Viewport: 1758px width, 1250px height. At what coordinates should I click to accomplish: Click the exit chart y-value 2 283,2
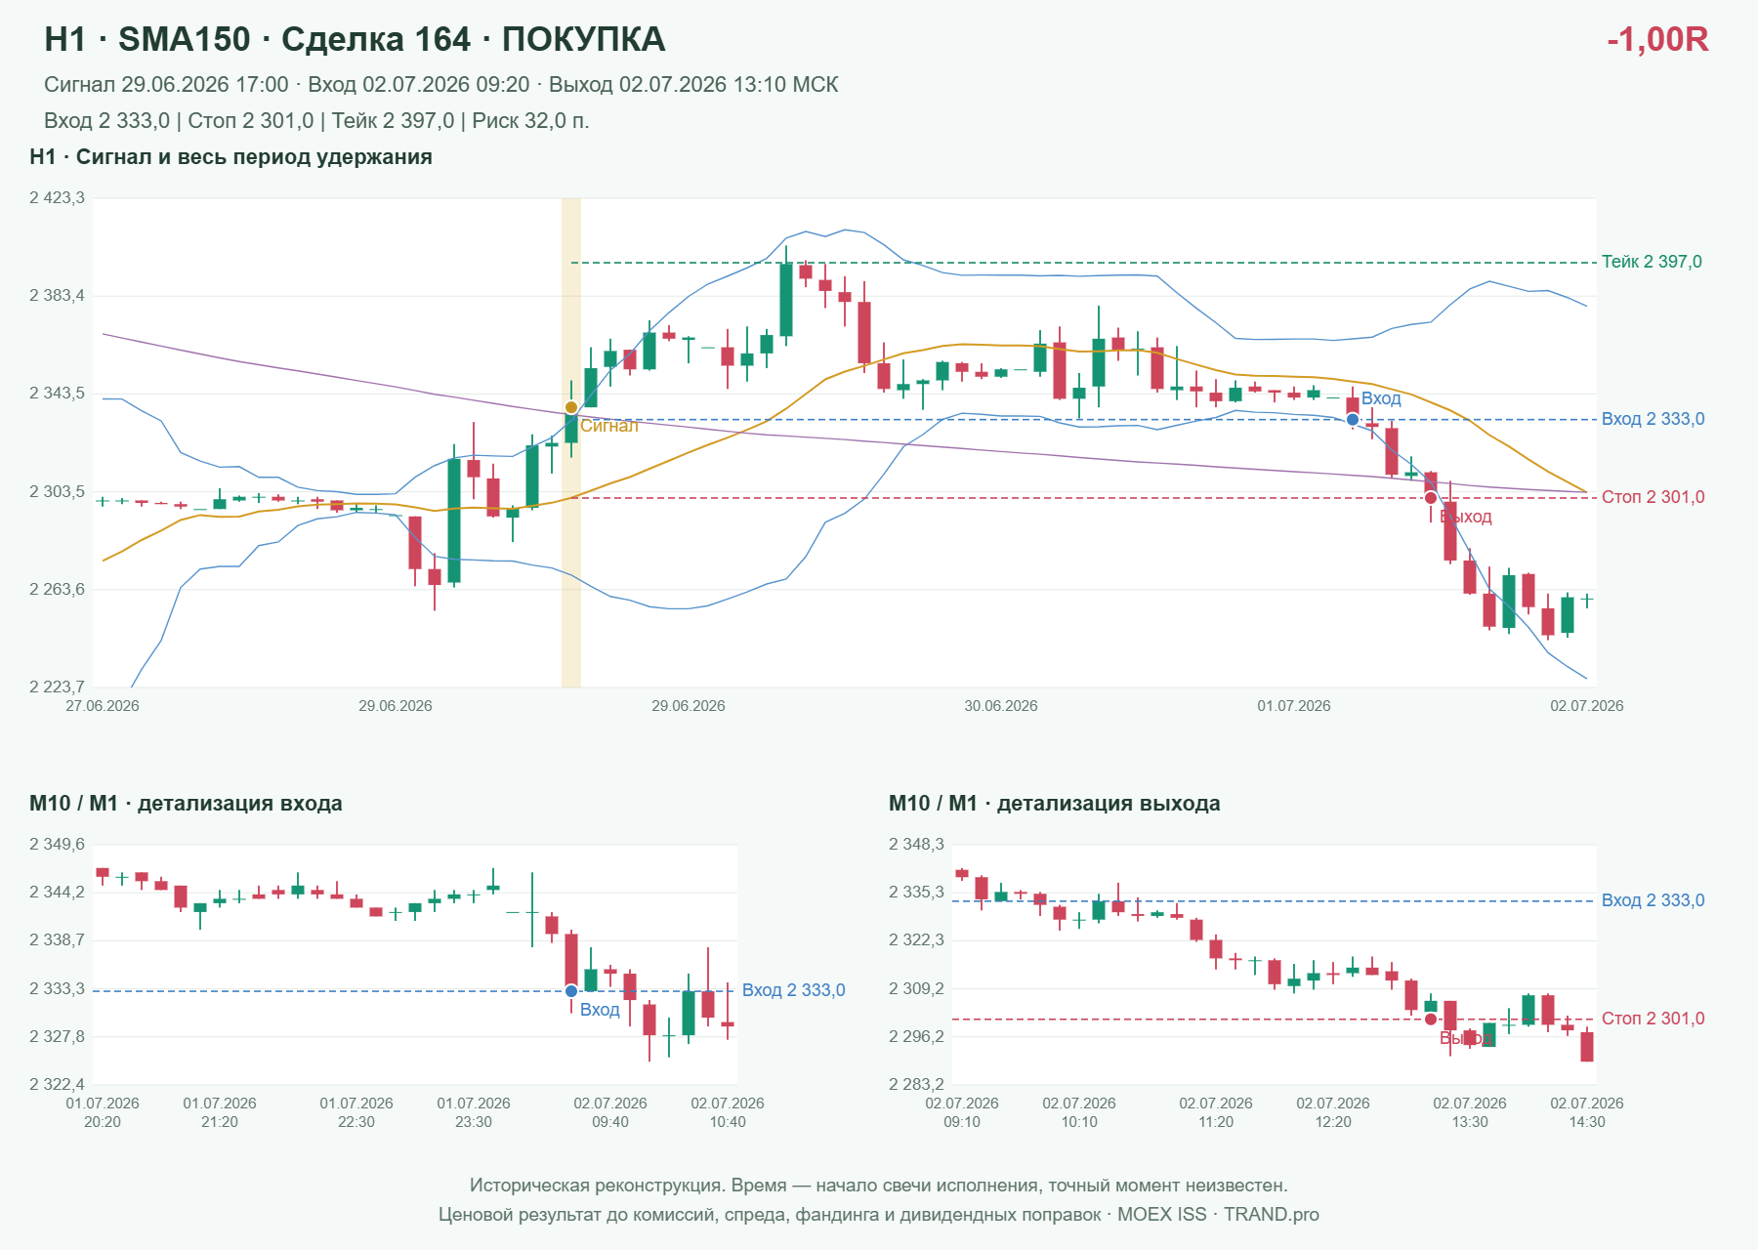pos(916,1085)
